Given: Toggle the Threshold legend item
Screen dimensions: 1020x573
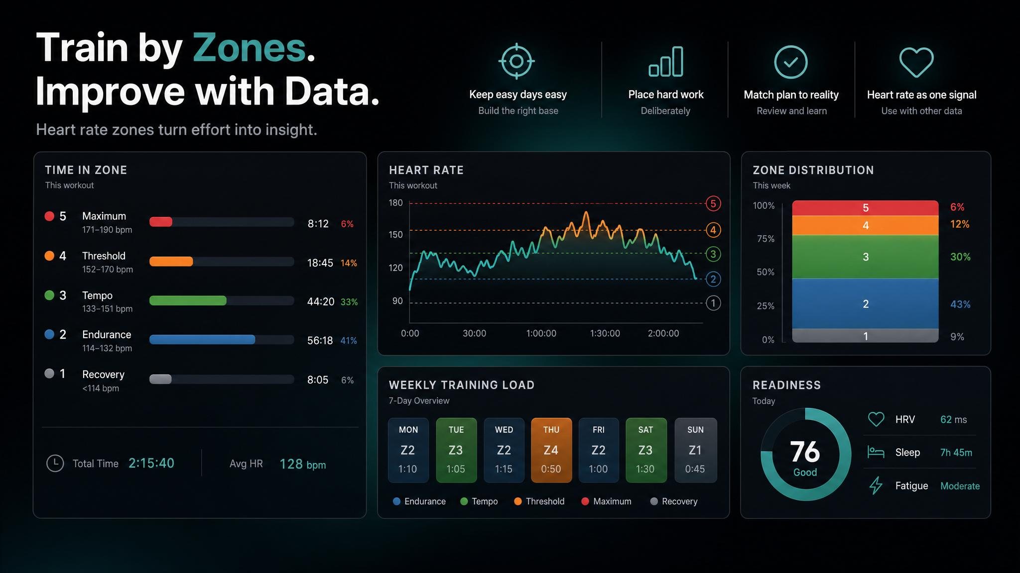Looking at the screenshot, I should (539, 501).
